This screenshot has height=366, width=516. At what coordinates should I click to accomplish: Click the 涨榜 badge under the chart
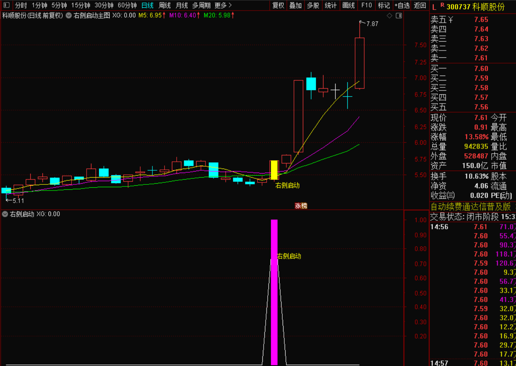[x=301, y=206]
